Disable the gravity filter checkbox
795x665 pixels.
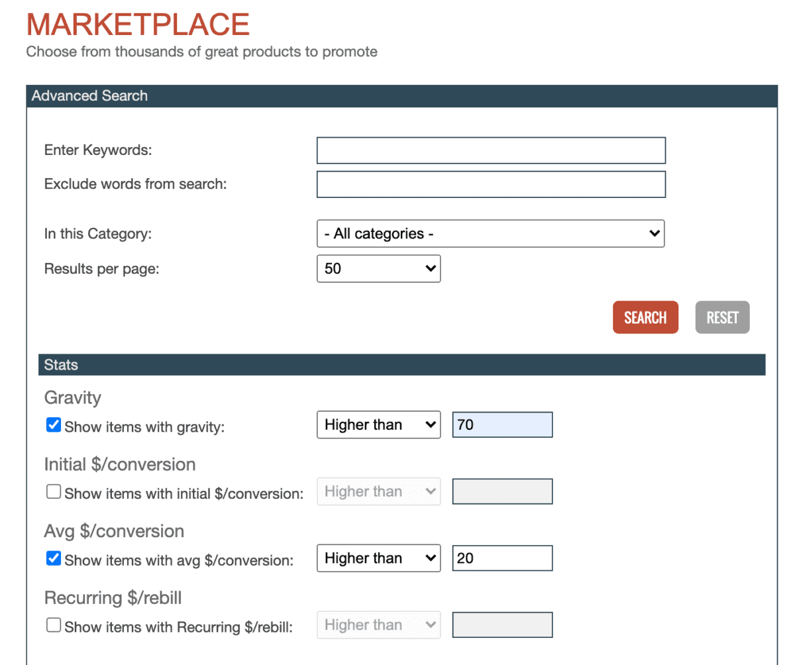(53, 425)
